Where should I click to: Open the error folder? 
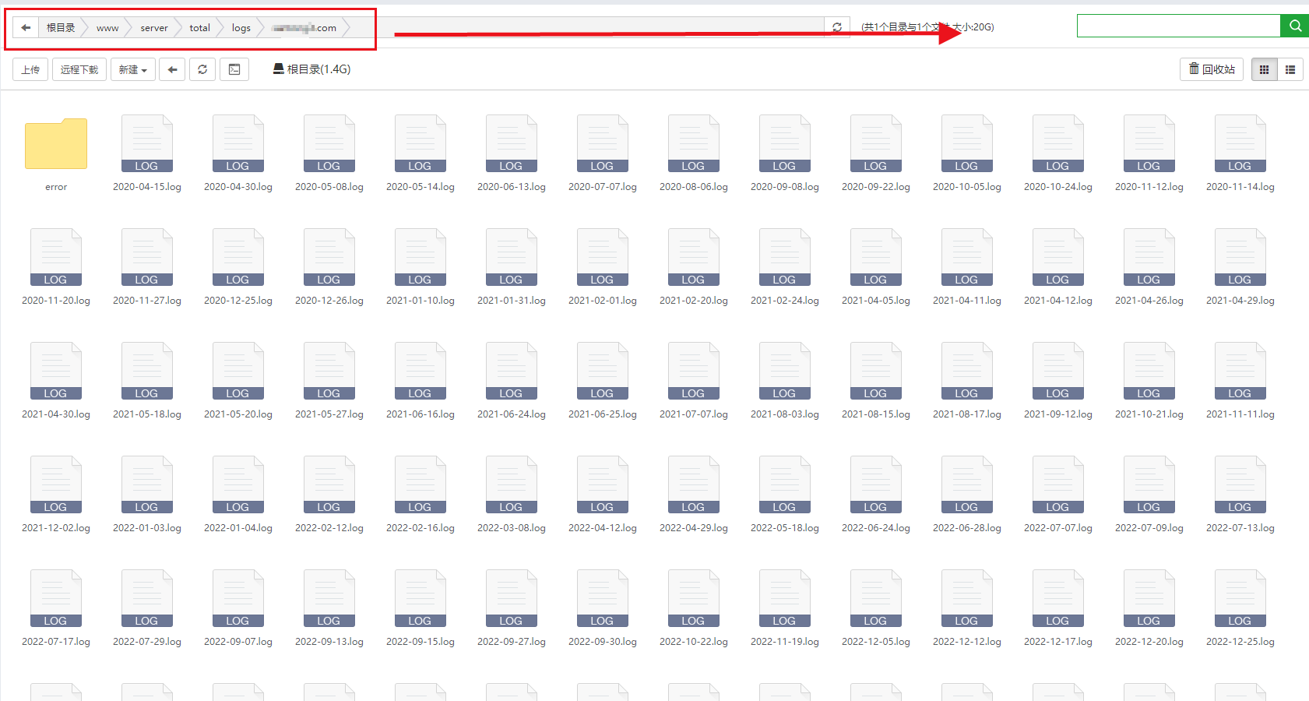click(x=56, y=144)
